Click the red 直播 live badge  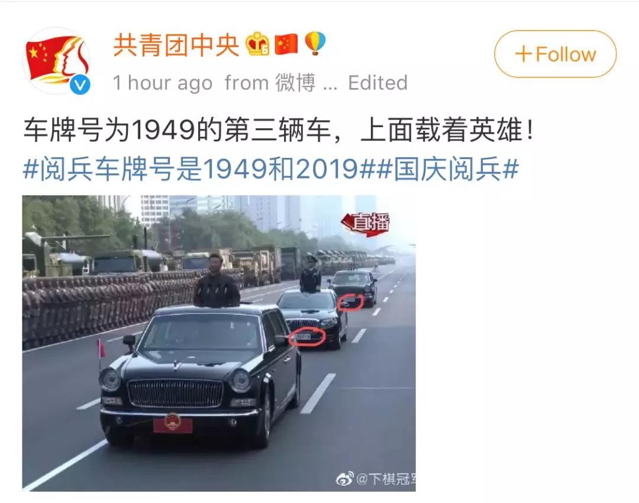[366, 224]
